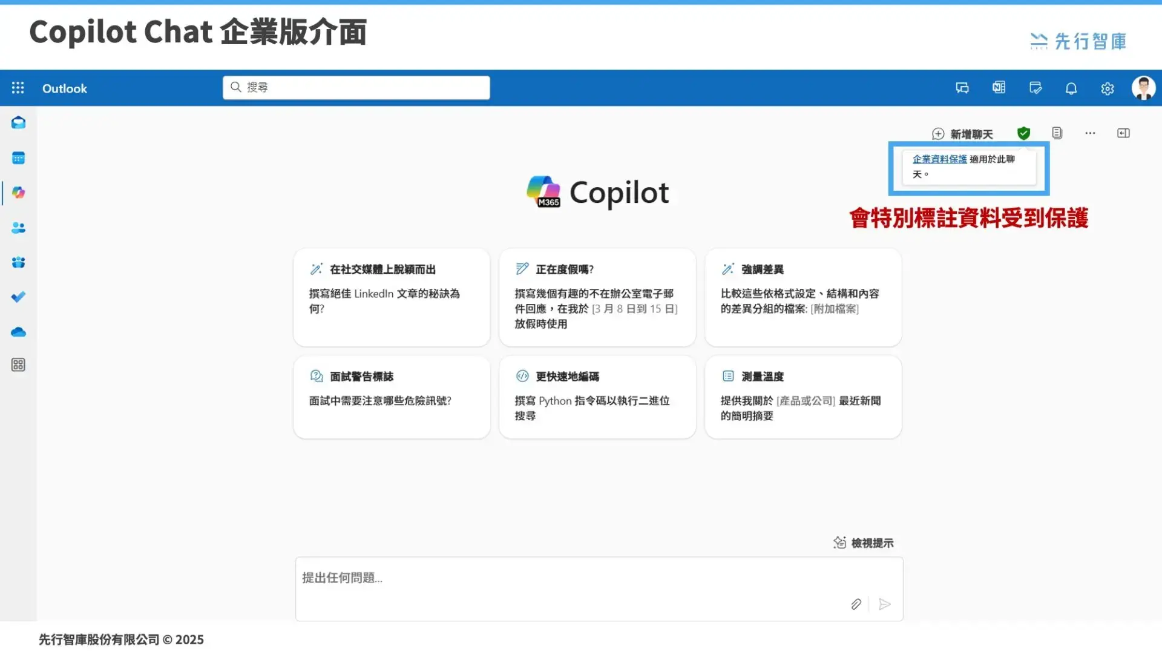Open People contacts in sidebar
Image resolution: width=1162 pixels, height=654 pixels.
coord(18,228)
